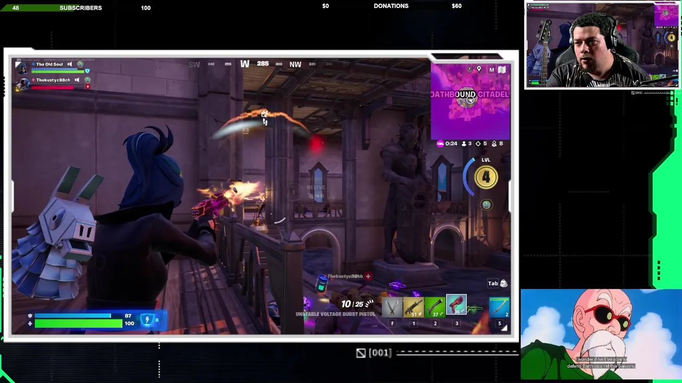Click the Thekustyc88ch squad name
This screenshot has height=383, width=682.
53,80
